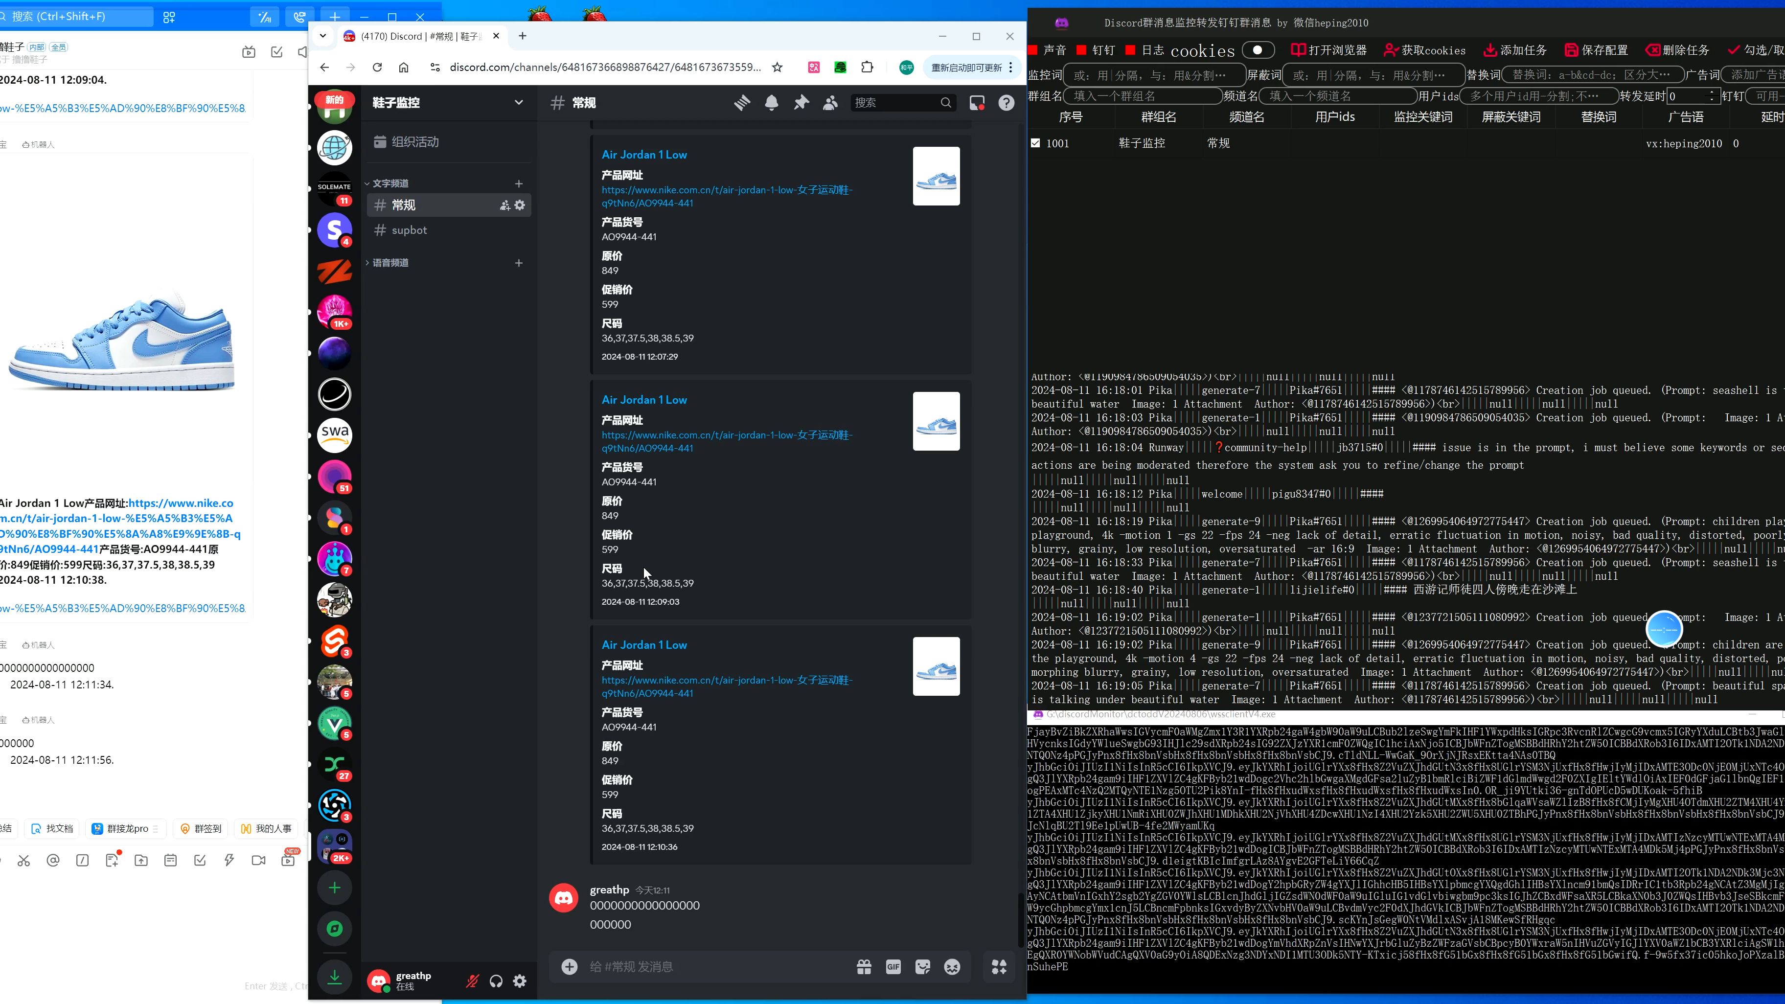Create channel plus next to 语音频道
This screenshot has height=1004, width=1785.
pos(518,263)
